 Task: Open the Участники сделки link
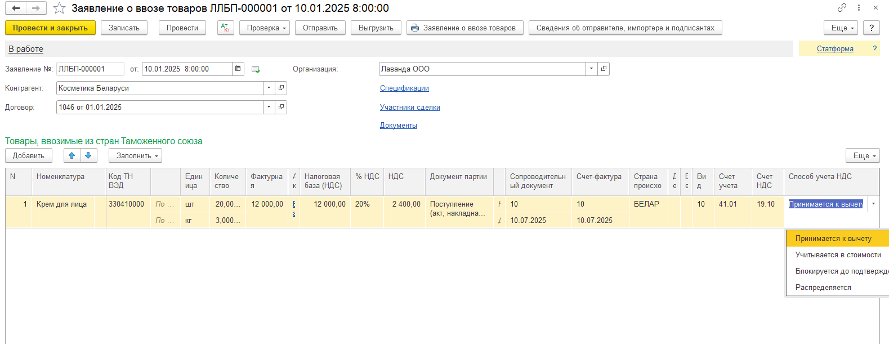click(410, 107)
